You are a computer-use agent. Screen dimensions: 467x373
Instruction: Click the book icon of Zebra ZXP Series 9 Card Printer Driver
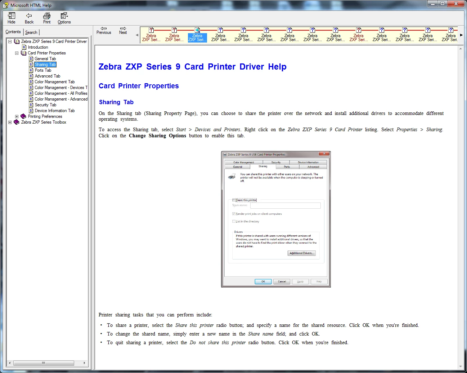(x=17, y=41)
